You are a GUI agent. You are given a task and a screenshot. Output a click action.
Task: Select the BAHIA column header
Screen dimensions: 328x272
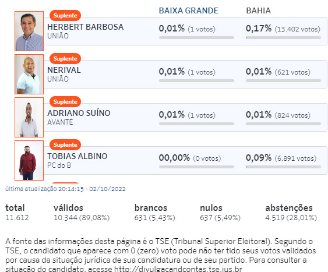tap(258, 10)
